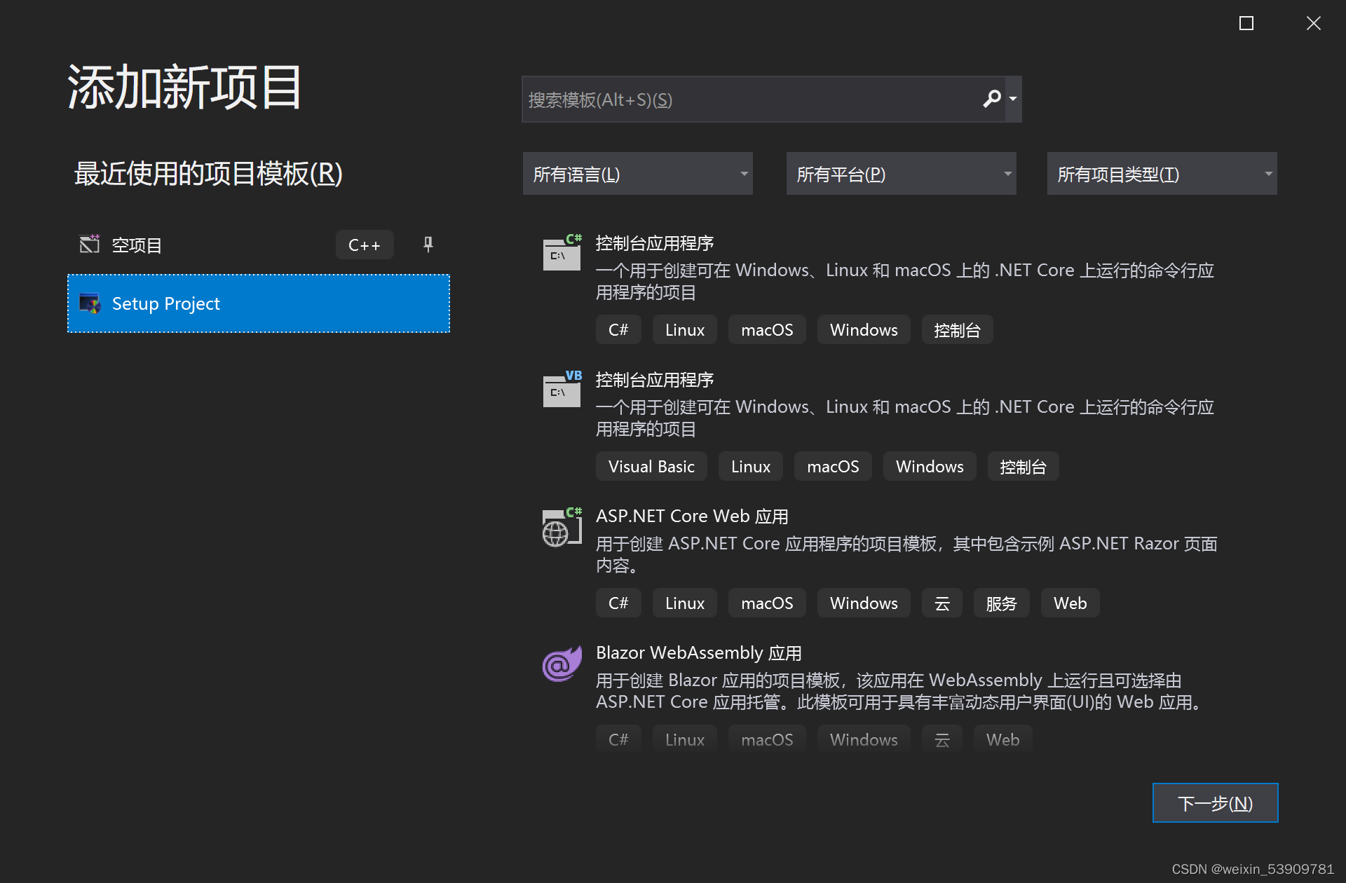Click the 下一步(N) next button
This screenshot has width=1346, height=883.
point(1215,803)
